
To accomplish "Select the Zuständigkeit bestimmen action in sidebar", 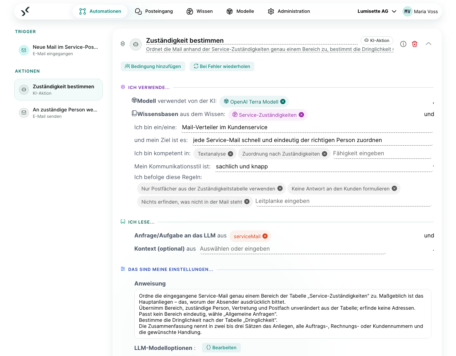I will click(x=58, y=89).
